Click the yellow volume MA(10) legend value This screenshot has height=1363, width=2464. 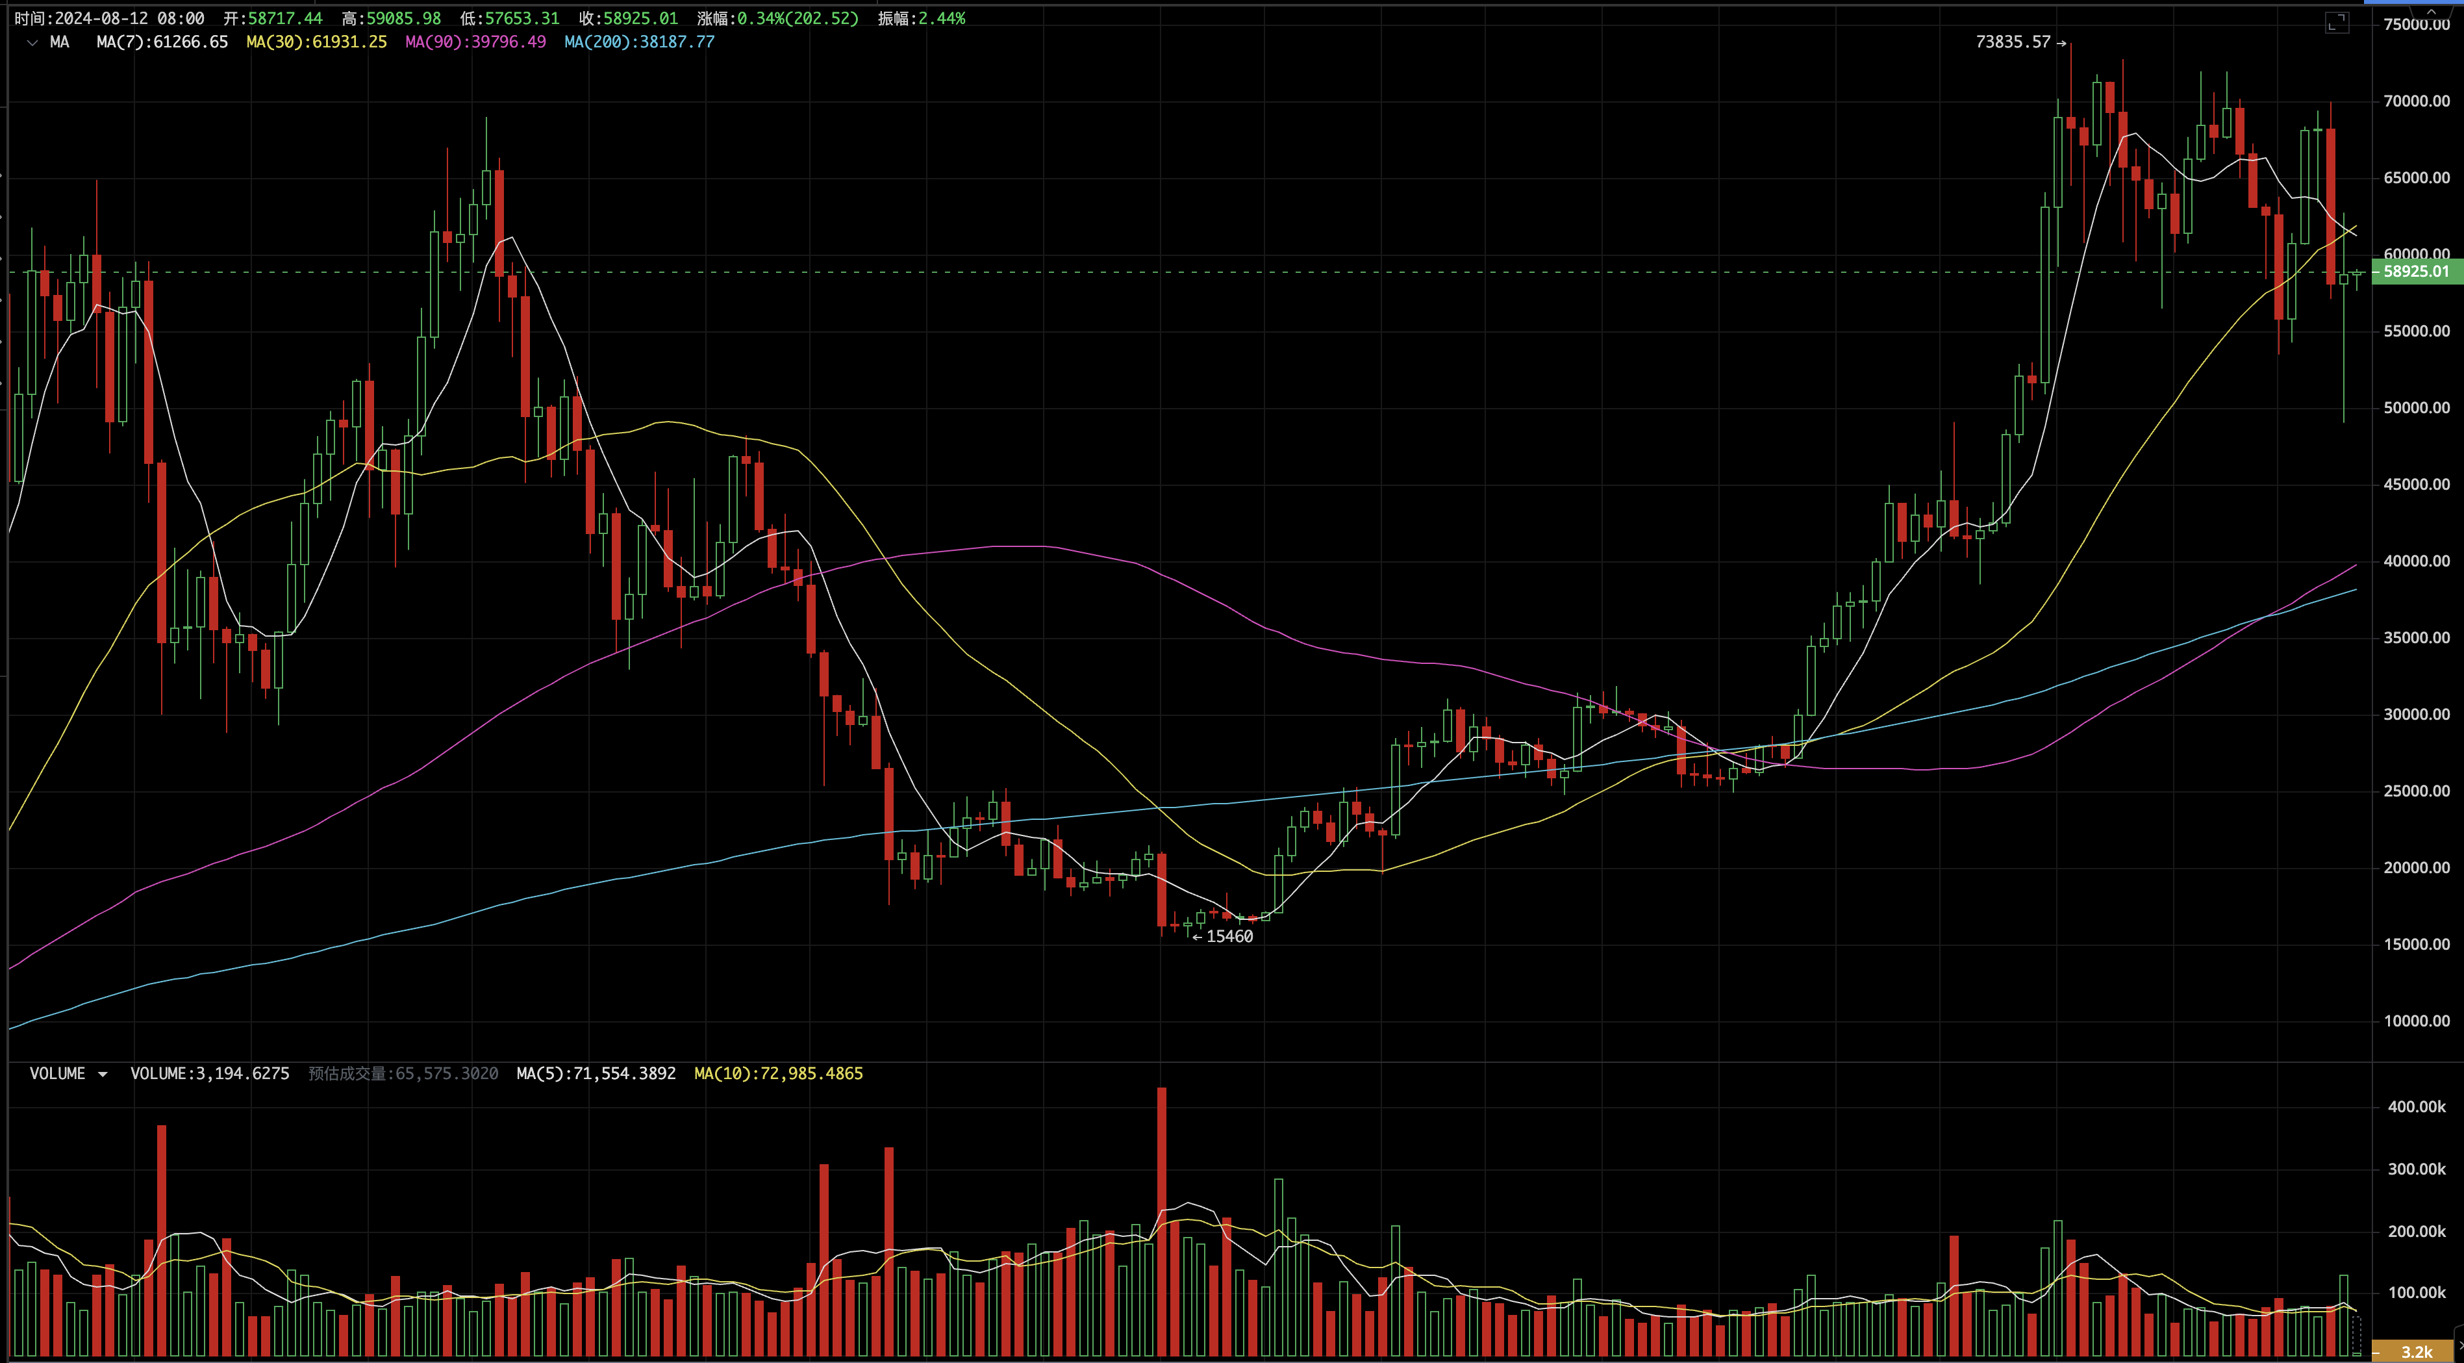(x=777, y=1074)
